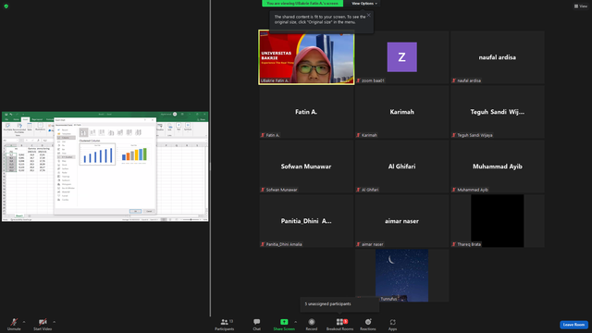Choose 3-D 100% Stacked Column subtype icon
The image size is (592, 333).
coord(129,132)
